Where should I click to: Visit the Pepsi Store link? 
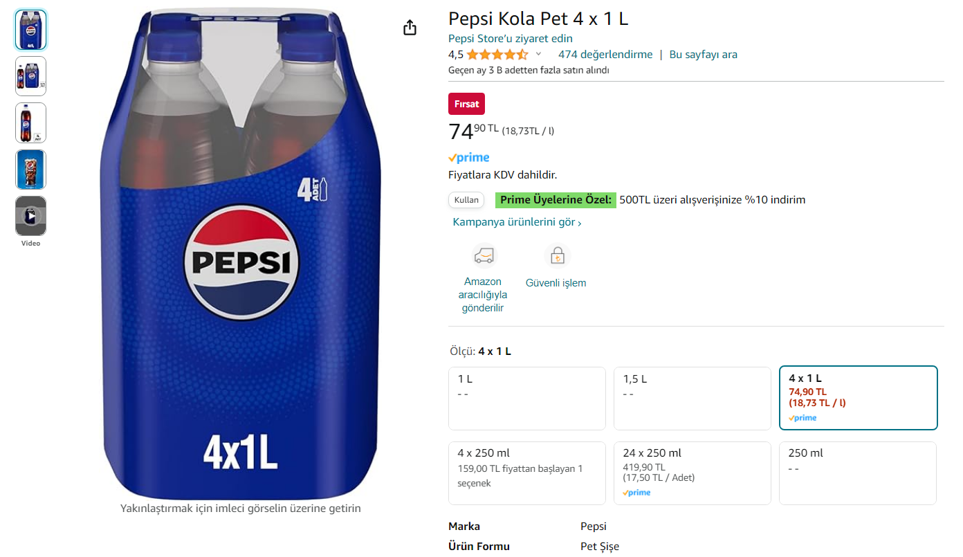[x=510, y=38]
